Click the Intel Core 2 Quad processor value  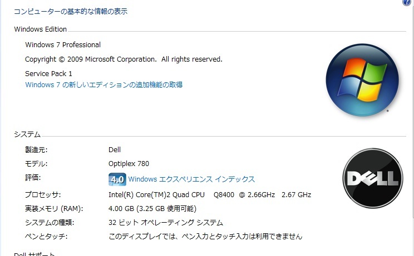(209, 195)
